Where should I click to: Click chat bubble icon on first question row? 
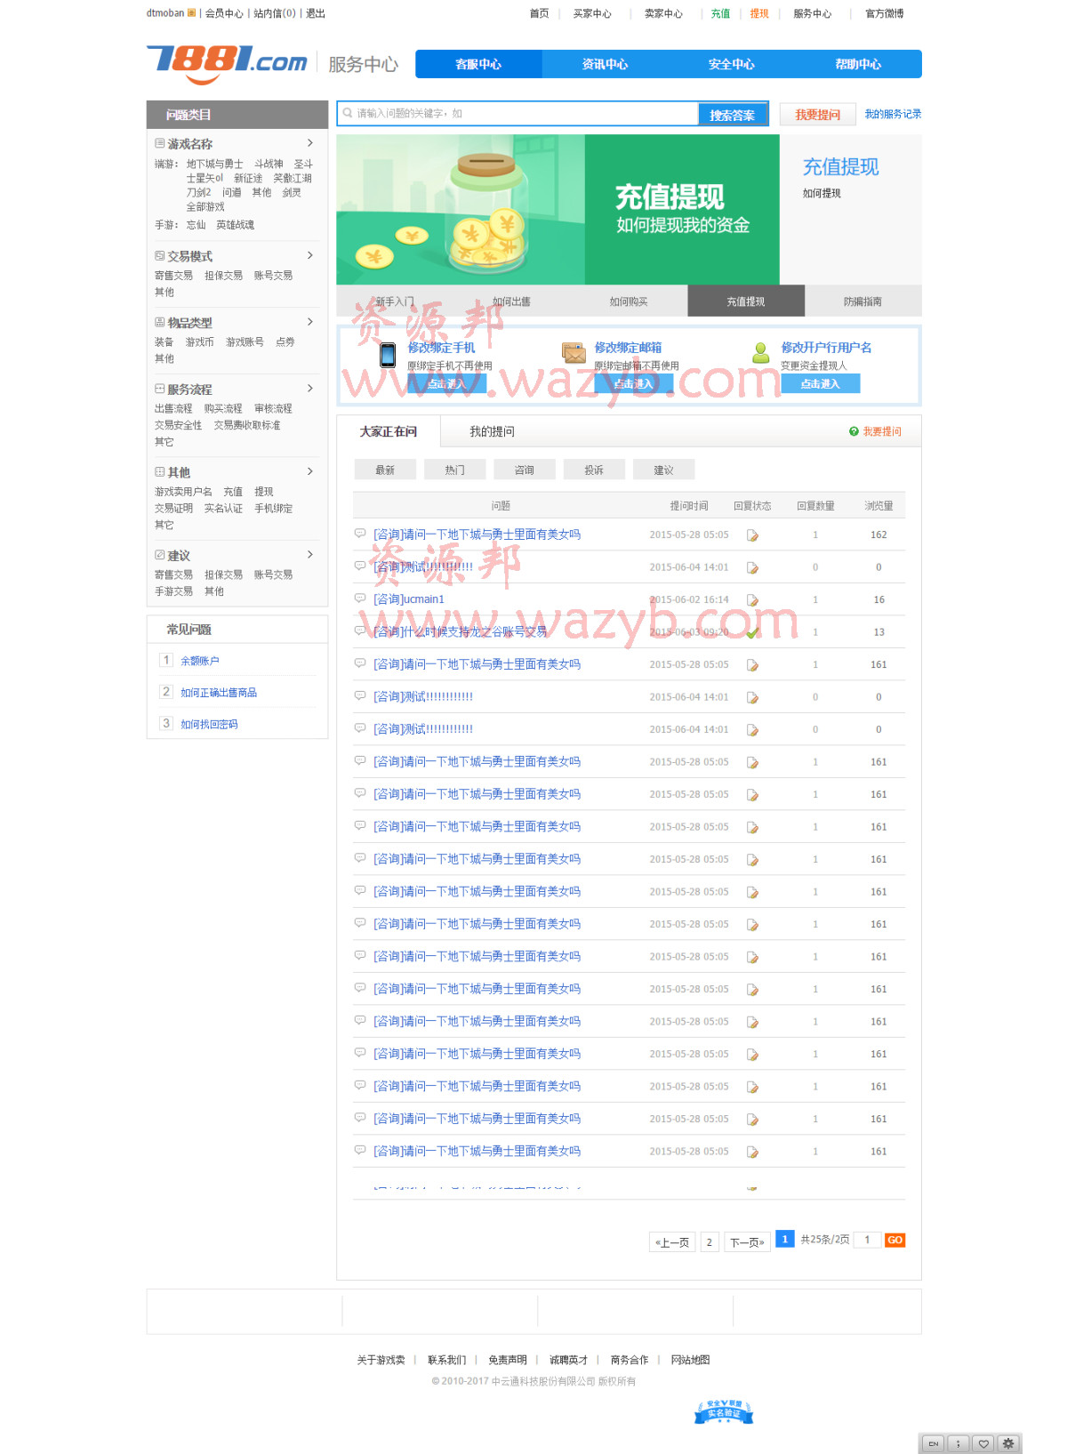pyautogui.click(x=360, y=534)
